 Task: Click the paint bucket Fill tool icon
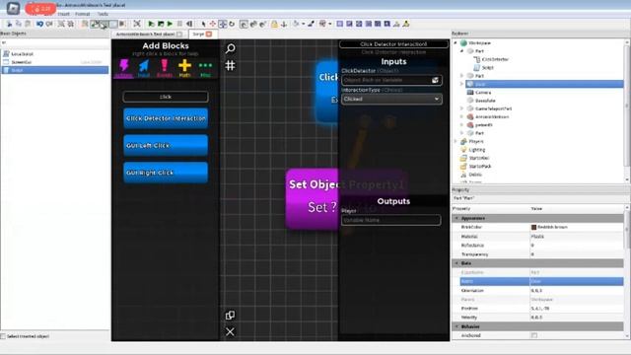(297, 24)
